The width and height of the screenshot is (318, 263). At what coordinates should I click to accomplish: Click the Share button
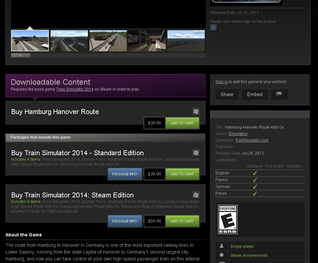click(x=227, y=94)
